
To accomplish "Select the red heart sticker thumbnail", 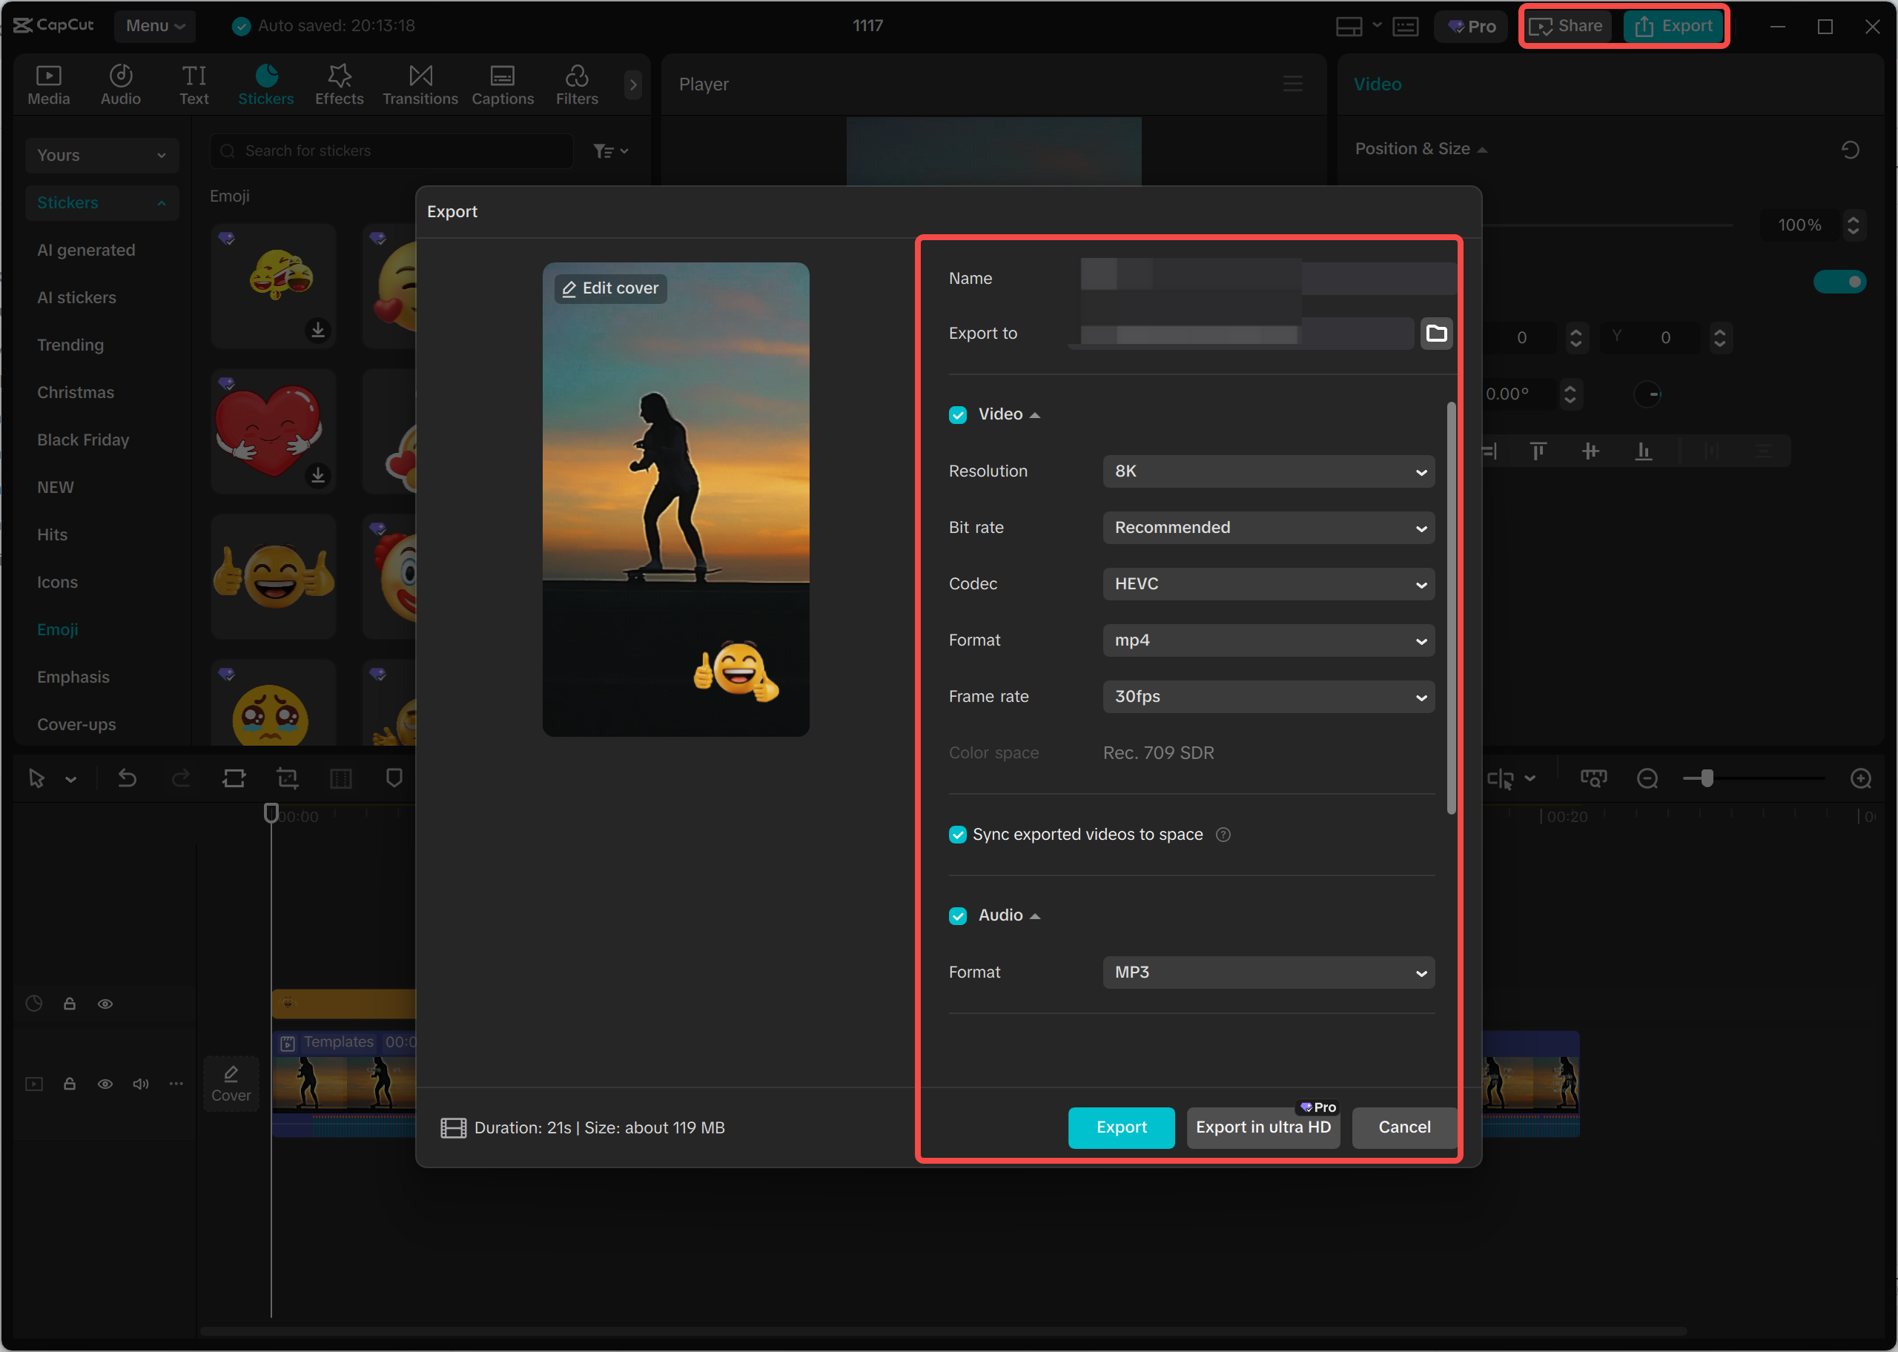I will (x=272, y=430).
